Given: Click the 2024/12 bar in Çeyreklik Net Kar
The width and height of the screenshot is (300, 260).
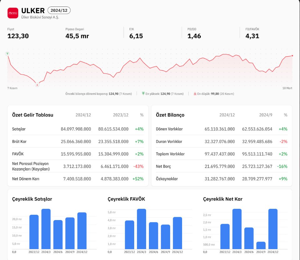Looking at the screenshot, I should (273, 229).
